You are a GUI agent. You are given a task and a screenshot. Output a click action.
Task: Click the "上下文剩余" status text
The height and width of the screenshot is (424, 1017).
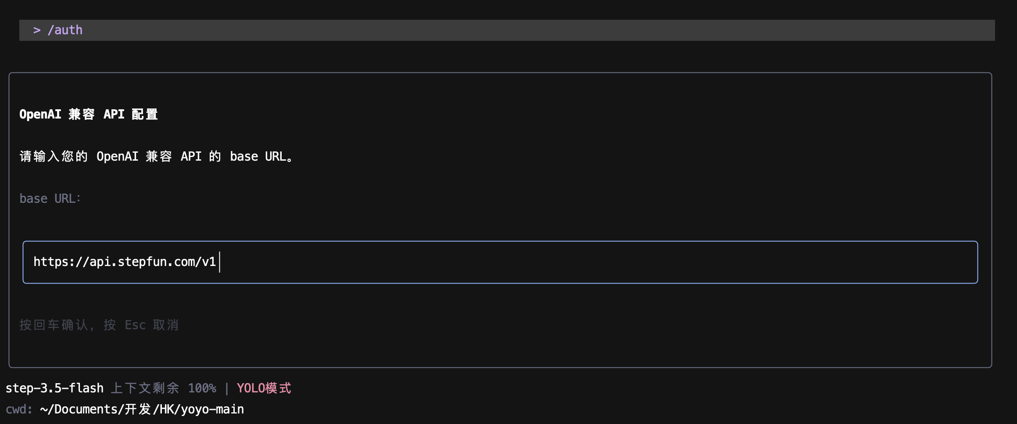(145, 388)
